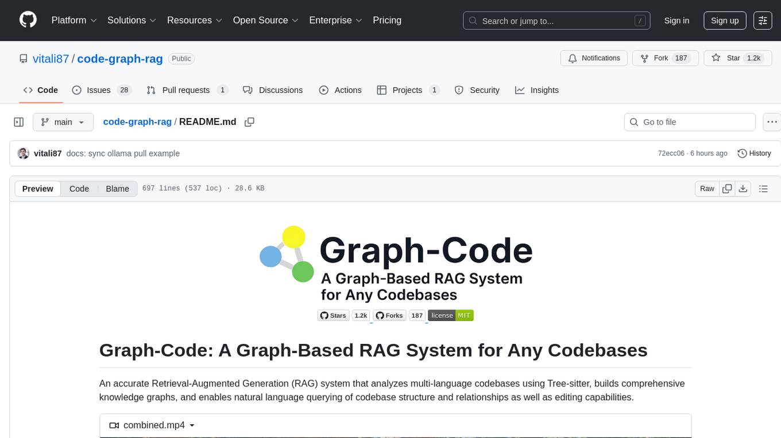Select the Preview view toggle
The height and width of the screenshot is (438, 781).
[38, 189]
